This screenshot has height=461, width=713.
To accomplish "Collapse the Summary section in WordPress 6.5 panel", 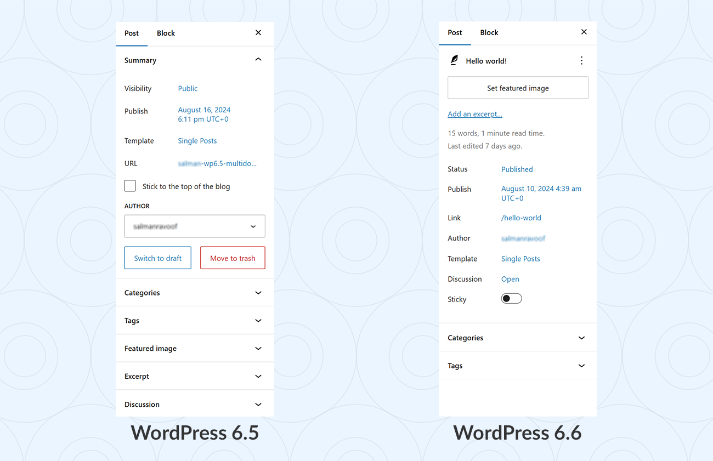I will (x=195, y=60).
